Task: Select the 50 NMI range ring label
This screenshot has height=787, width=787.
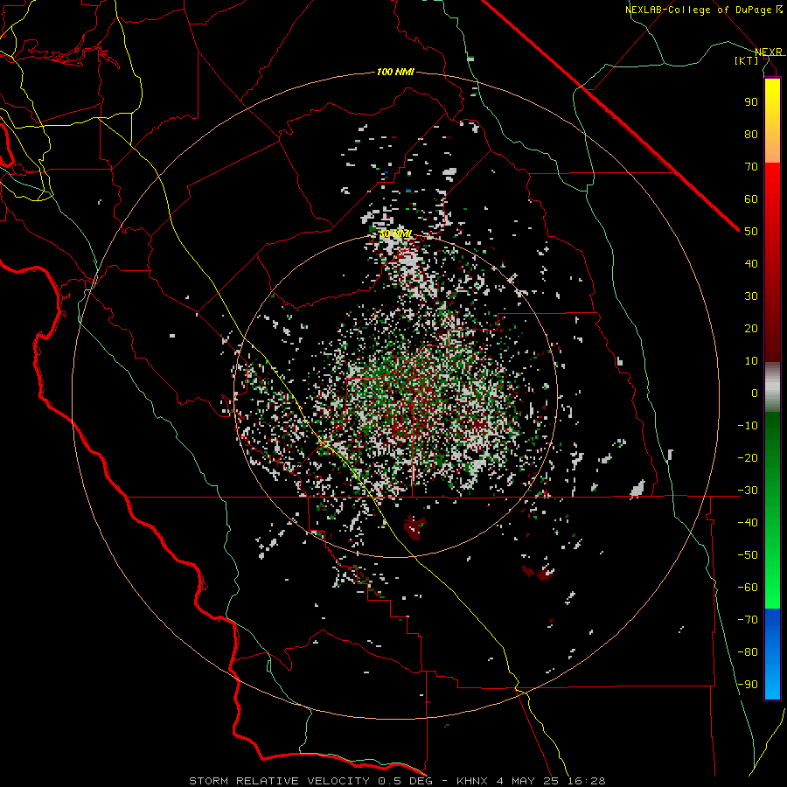Action: (395, 233)
